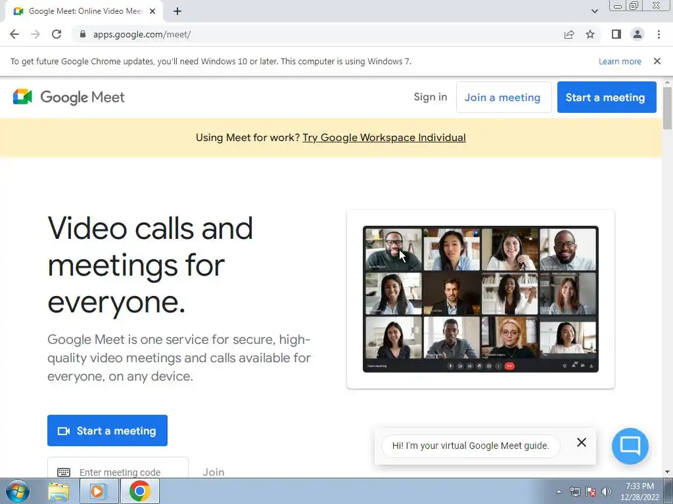Click the keyboard icon in code field
Image resolution: width=673 pixels, height=504 pixels.
pos(64,472)
